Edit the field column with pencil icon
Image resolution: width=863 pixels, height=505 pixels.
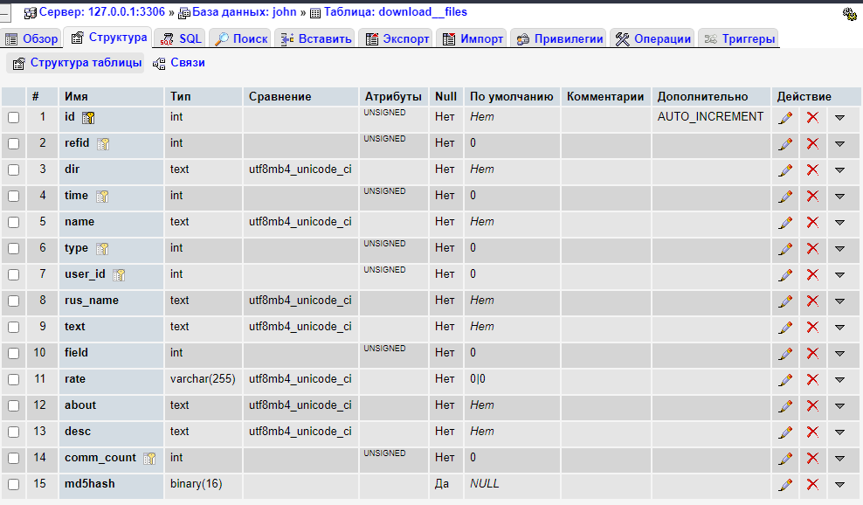pos(785,354)
